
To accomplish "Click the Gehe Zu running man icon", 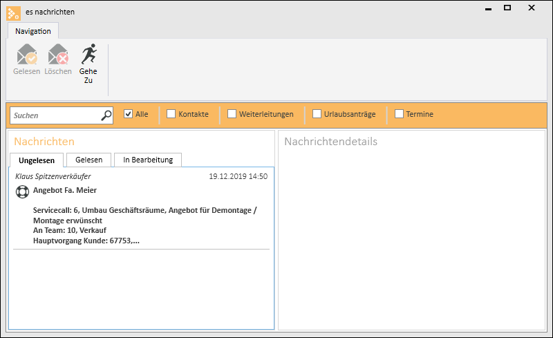I will click(88, 54).
